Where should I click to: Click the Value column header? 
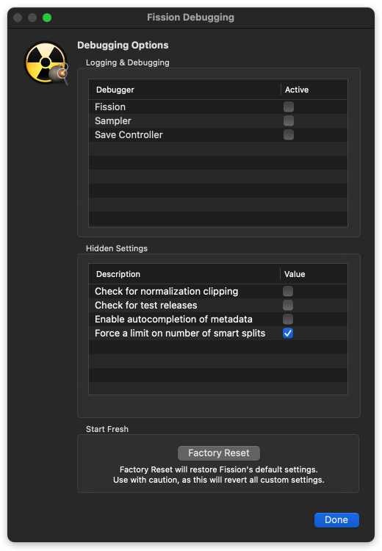[314, 274]
